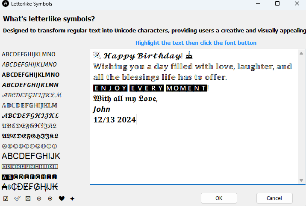Apply the strikethrough currency-style font
This screenshot has height=206, width=306.
coord(29,187)
